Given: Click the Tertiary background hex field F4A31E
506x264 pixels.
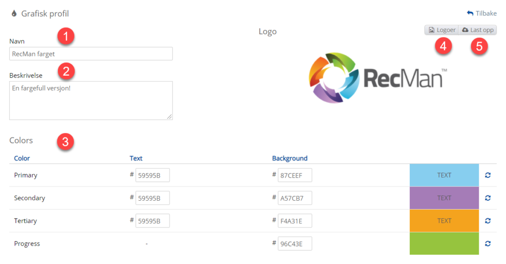Looking at the screenshot, I should pos(295,220).
